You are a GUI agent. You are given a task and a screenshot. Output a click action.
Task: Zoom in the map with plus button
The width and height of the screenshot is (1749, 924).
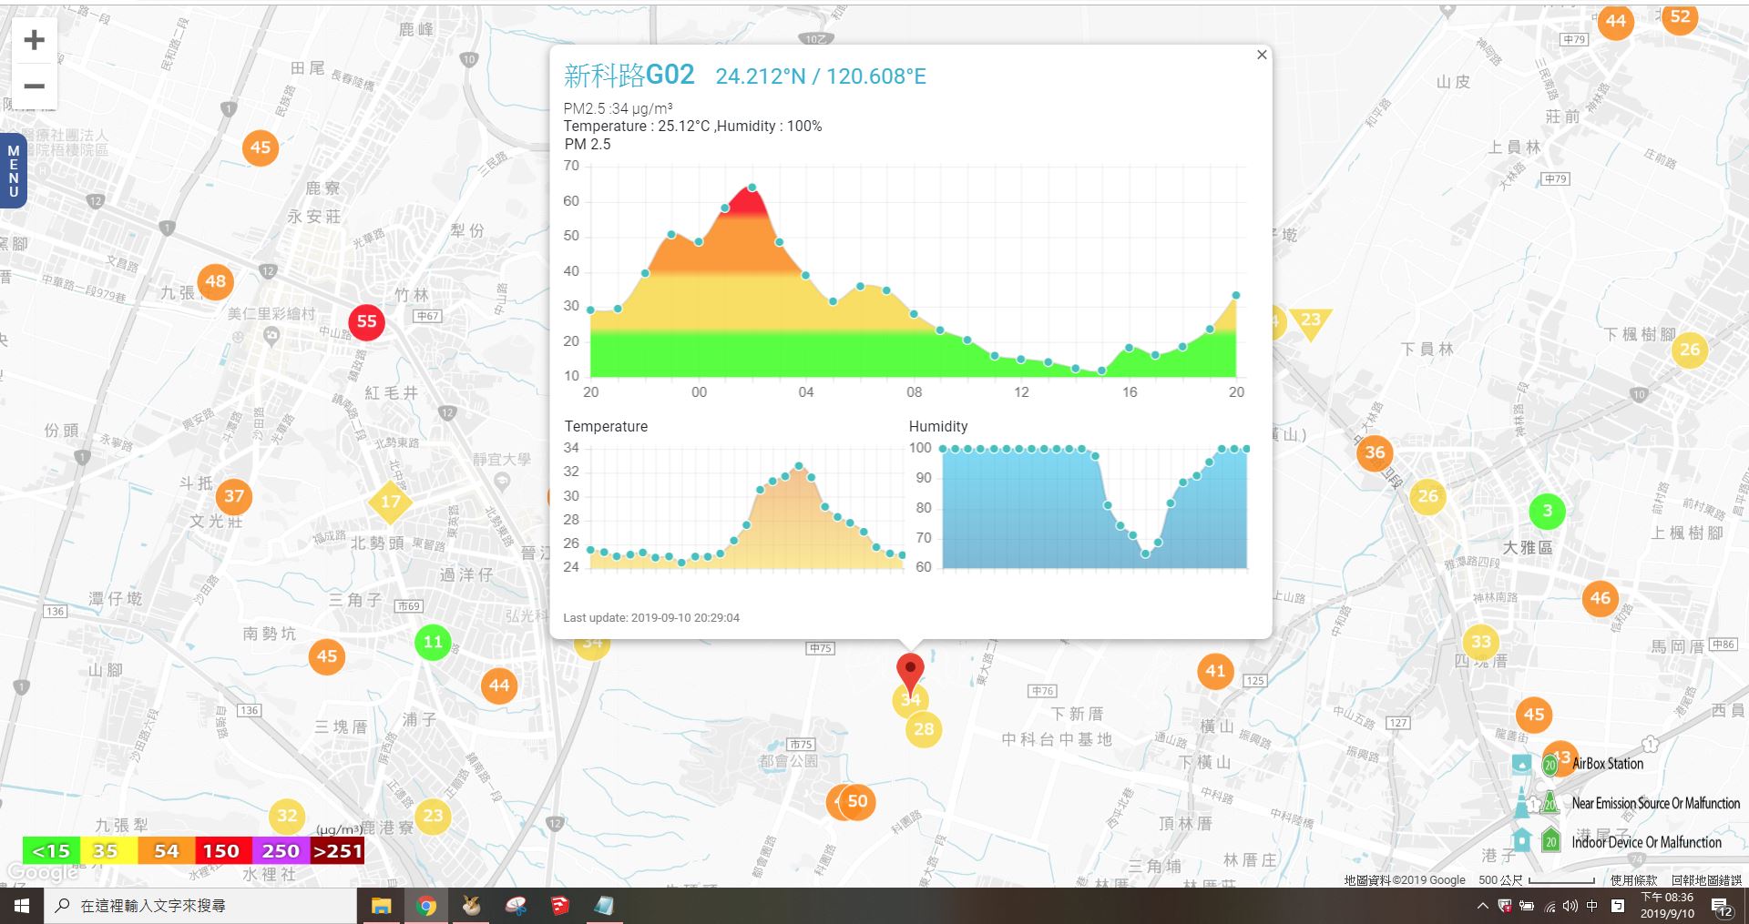click(35, 40)
